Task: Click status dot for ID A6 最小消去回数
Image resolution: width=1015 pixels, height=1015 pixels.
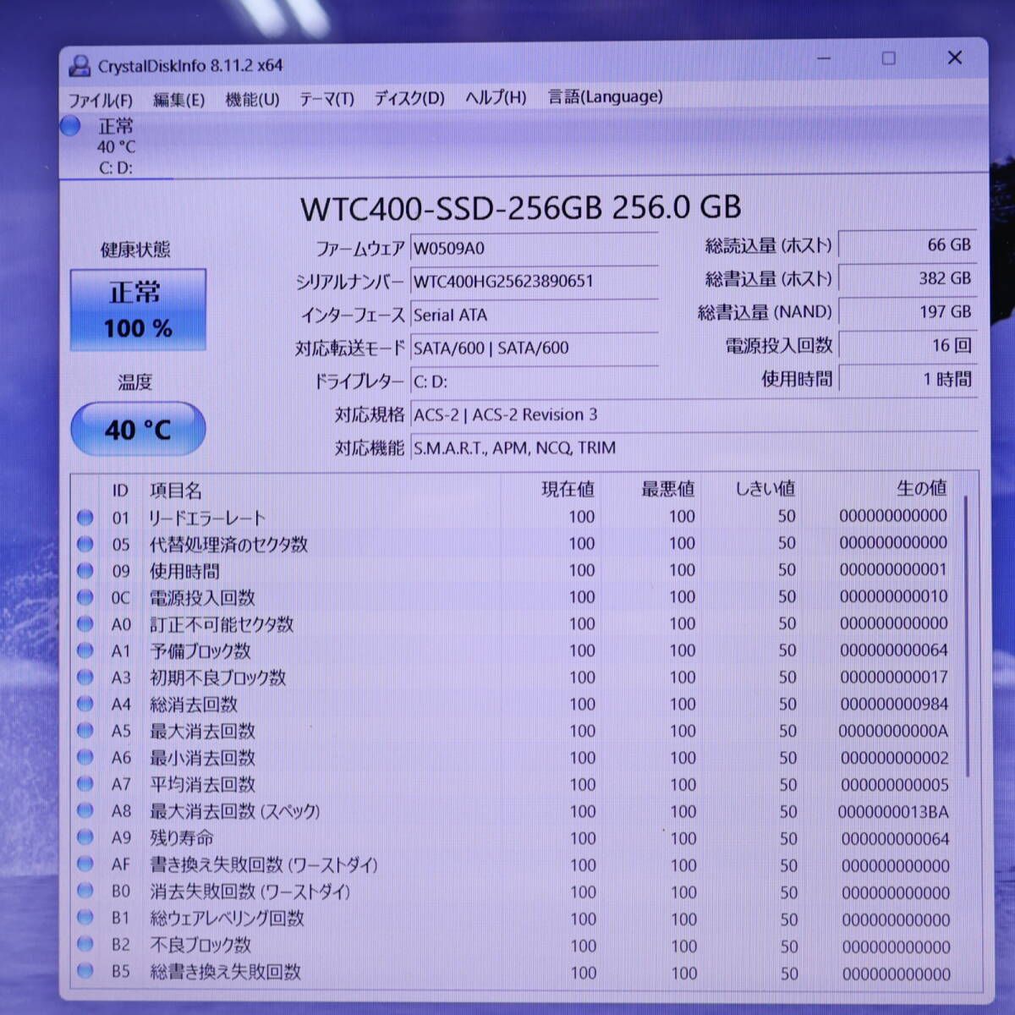Action: 85,758
